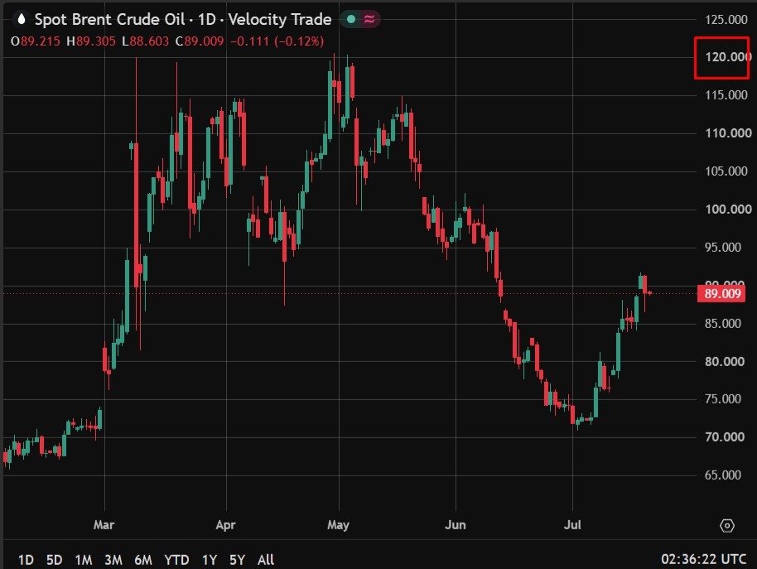Click the Jun date axis label
Image resolution: width=757 pixels, height=569 pixels.
click(456, 525)
